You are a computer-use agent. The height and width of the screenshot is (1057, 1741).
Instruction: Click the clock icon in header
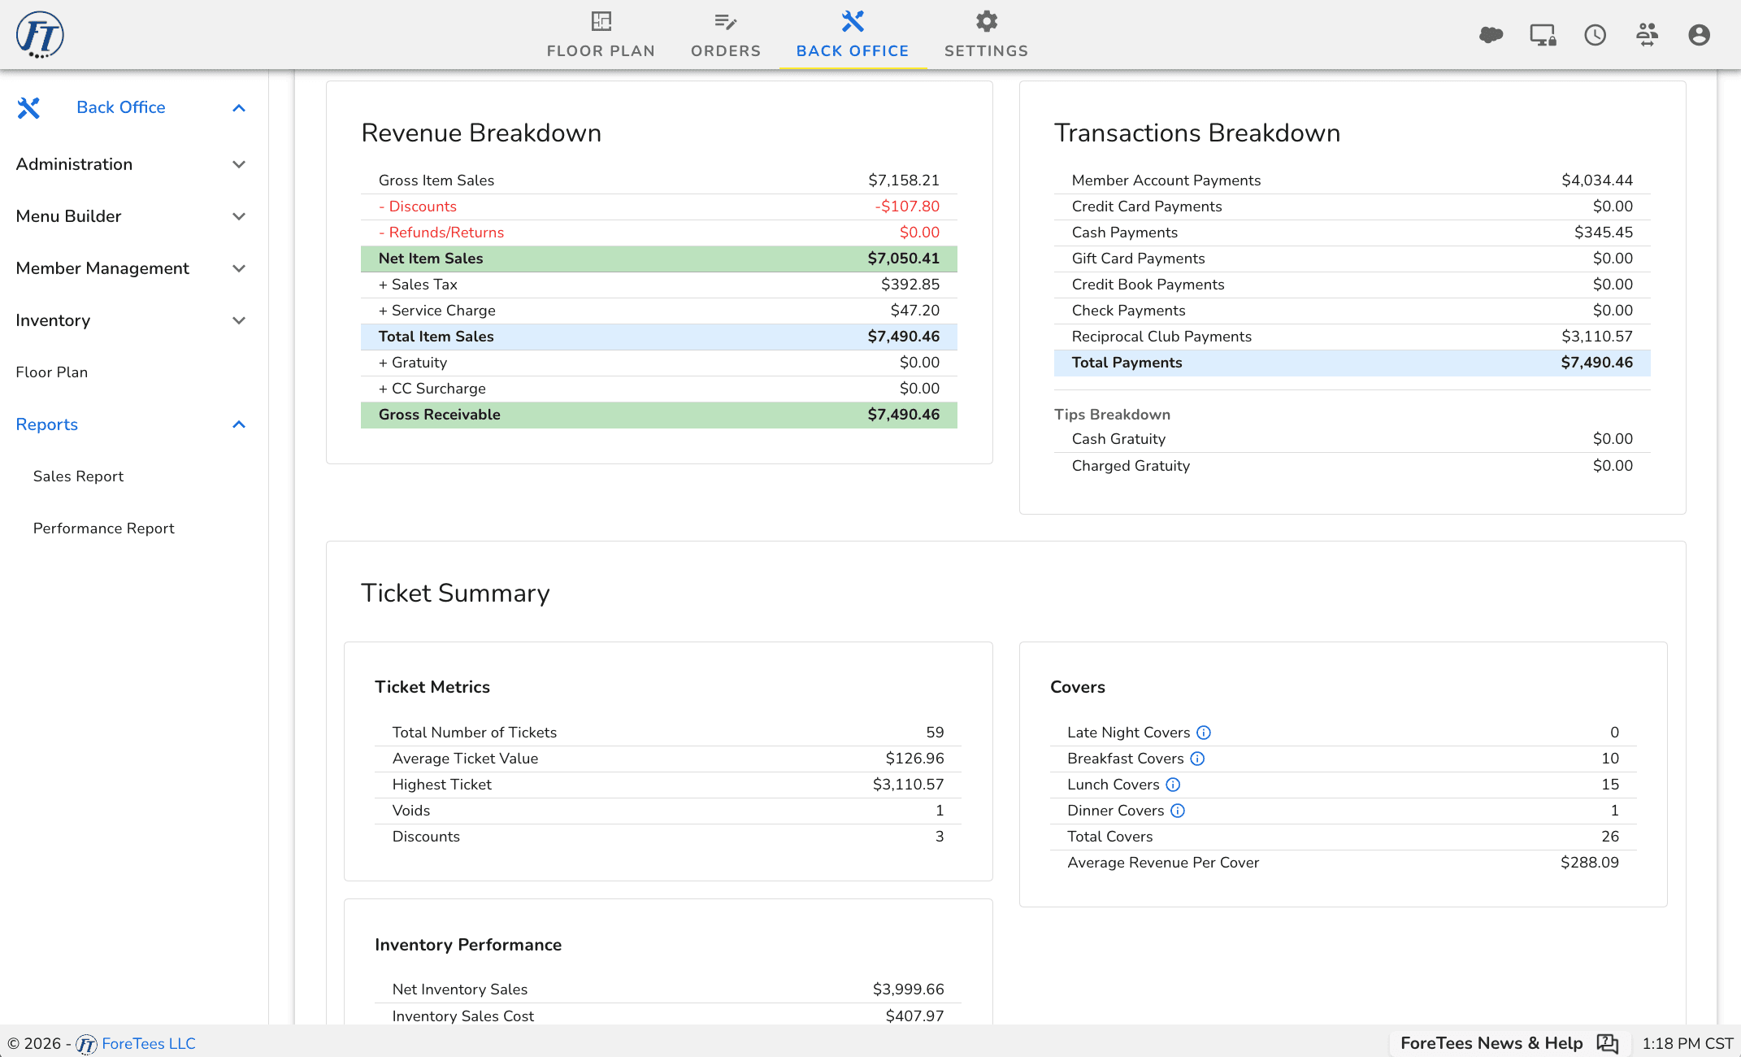[x=1595, y=35]
